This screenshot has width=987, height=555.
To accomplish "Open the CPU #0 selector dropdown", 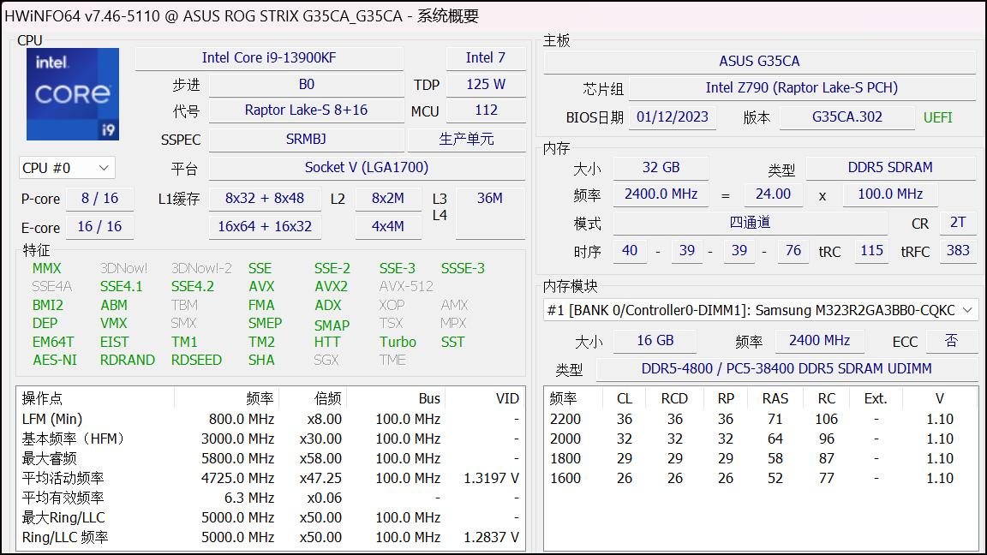I will 66,168.
